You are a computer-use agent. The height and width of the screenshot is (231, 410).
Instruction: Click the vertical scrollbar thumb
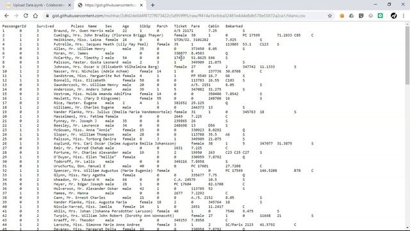point(407,55)
